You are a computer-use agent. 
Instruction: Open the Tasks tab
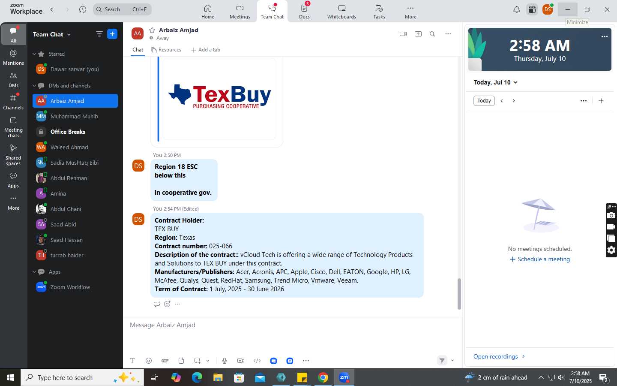379,12
